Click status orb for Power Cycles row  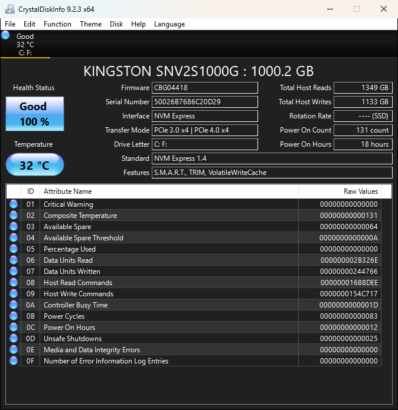[14, 316]
